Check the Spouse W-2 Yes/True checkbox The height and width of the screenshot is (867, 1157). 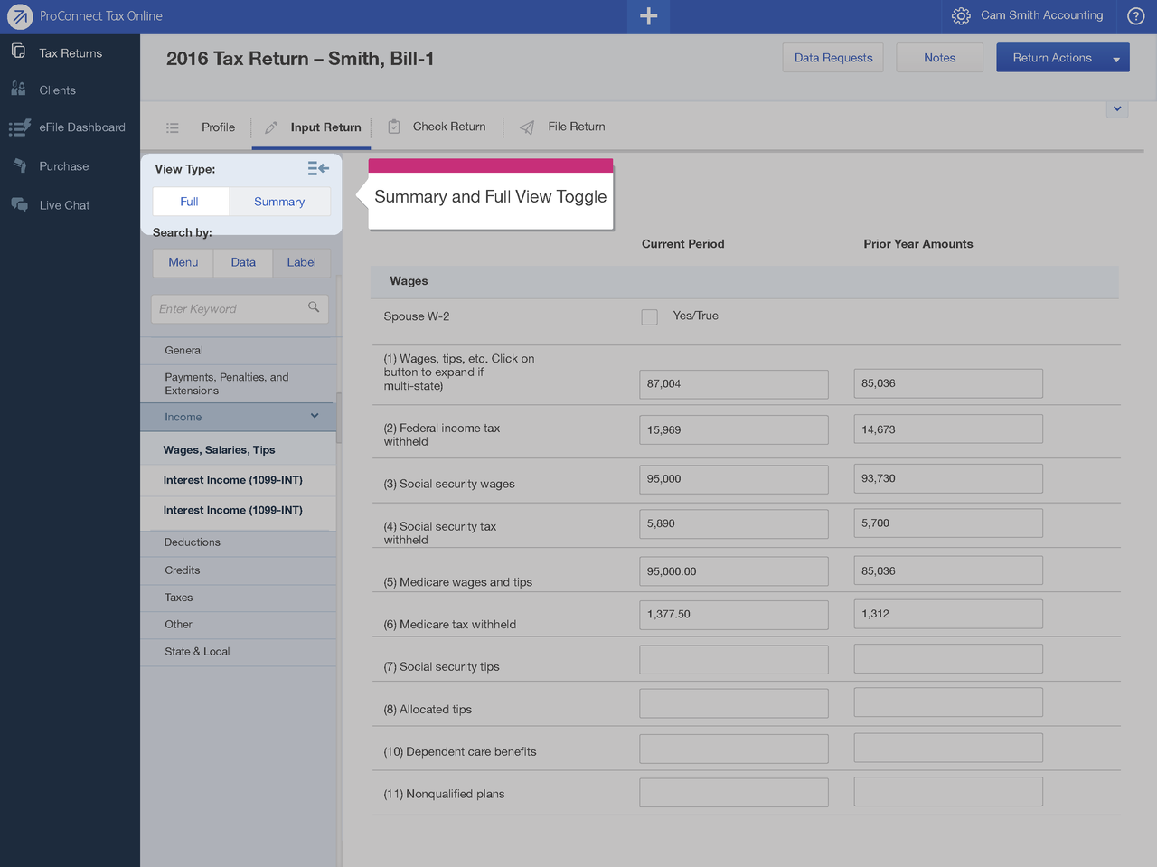(x=649, y=316)
